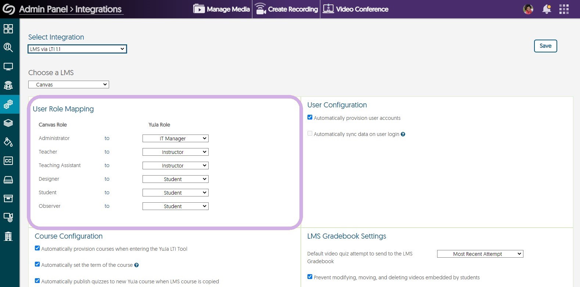This screenshot has height=287, width=580.
Task: Select Video Conference in top menu
Action: coord(356,9)
